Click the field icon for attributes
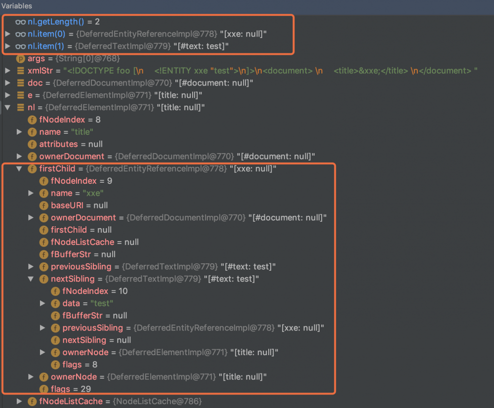 [x=32, y=144]
